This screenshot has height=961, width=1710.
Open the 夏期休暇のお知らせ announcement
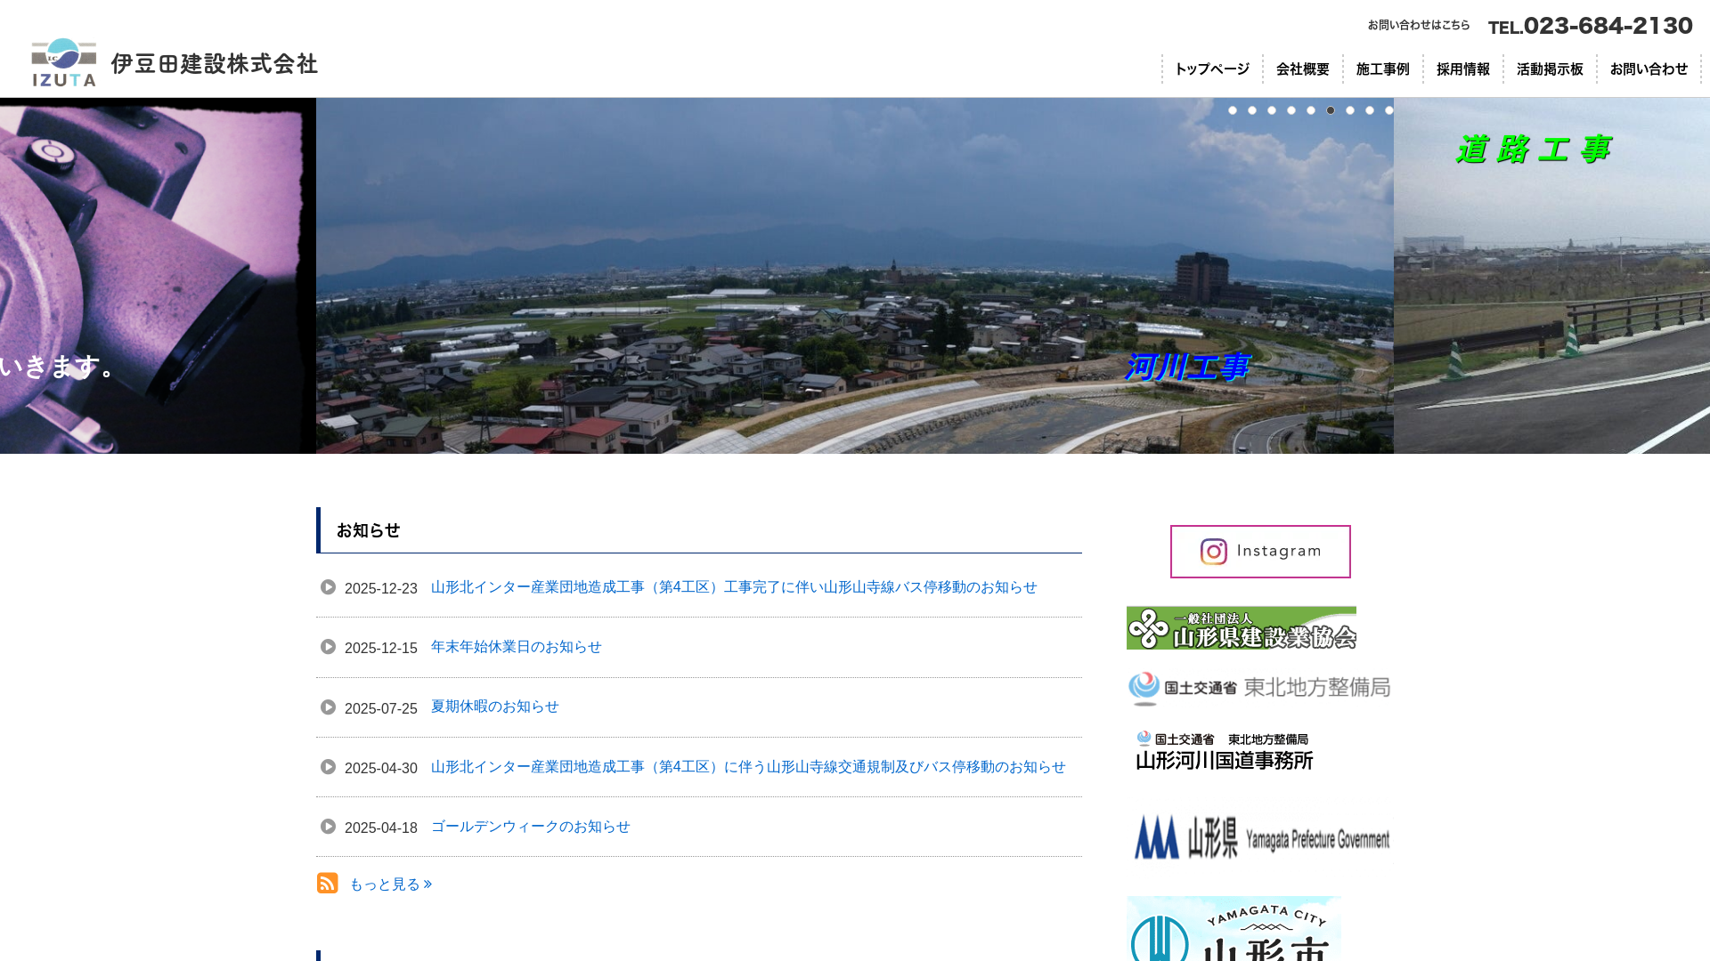tap(494, 707)
